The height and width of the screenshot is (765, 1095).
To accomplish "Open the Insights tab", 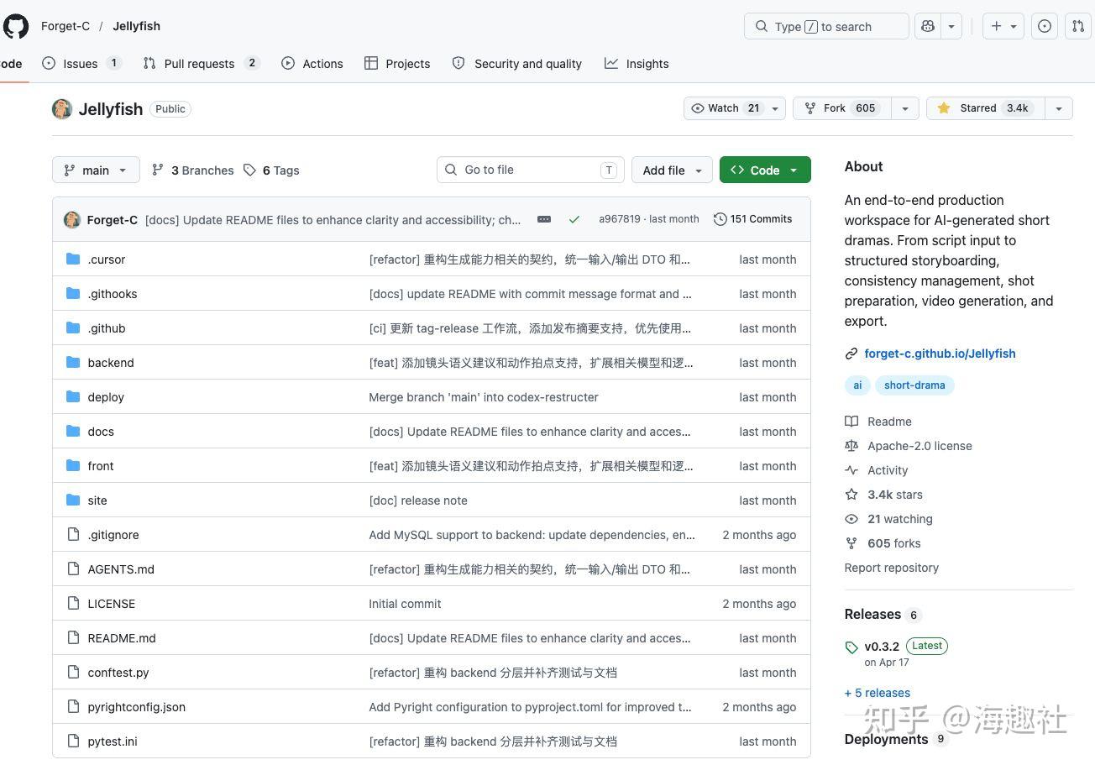I will coord(637,64).
